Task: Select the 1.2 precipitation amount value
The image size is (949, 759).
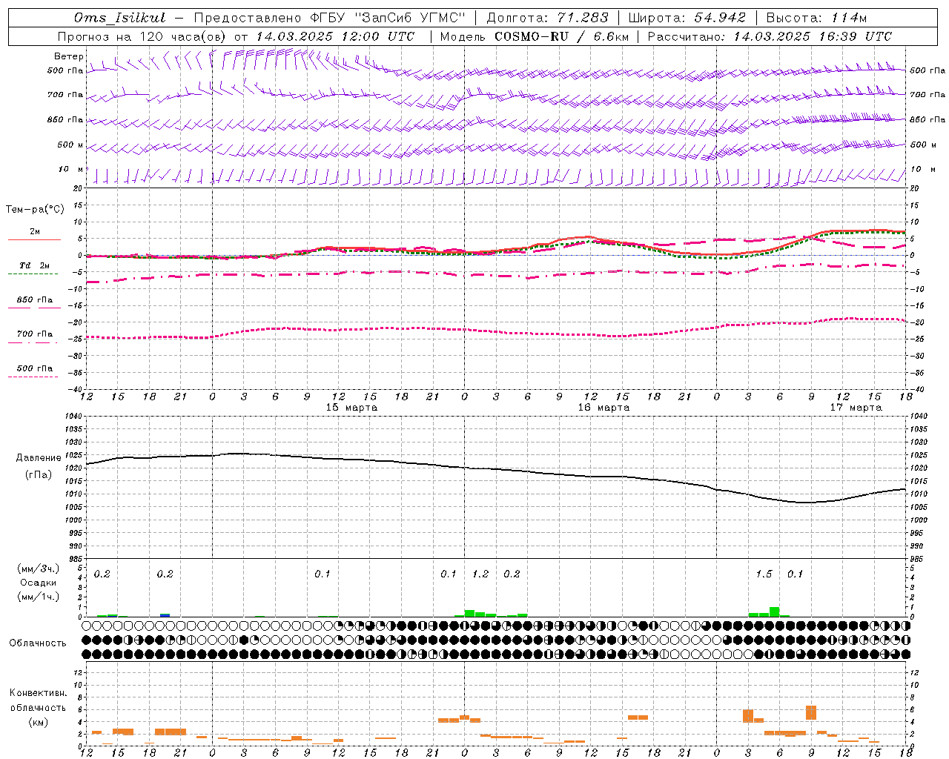Action: (x=480, y=574)
